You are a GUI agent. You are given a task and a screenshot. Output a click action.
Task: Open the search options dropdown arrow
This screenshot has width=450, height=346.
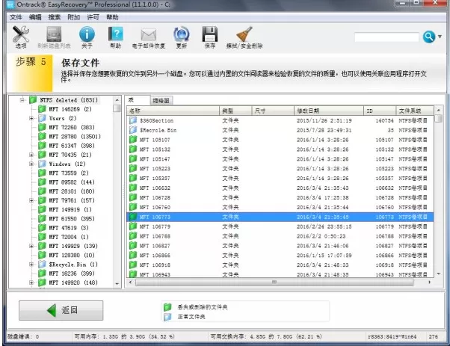[x=440, y=37]
